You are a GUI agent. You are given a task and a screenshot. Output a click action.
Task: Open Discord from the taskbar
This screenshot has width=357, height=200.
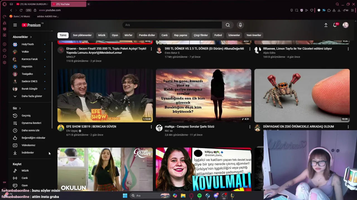pos(216,196)
